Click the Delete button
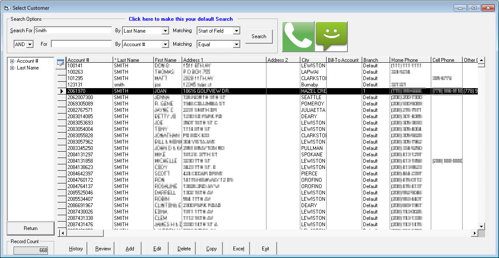This screenshot has width=499, height=258. (x=184, y=249)
